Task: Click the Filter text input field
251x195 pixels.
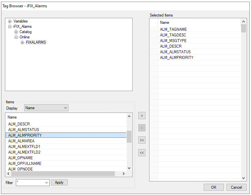Action: pyautogui.click(x=30, y=183)
